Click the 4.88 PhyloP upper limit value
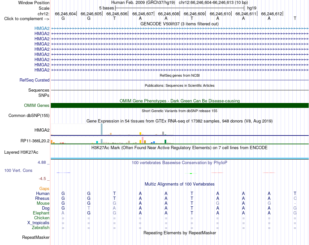 42,162
